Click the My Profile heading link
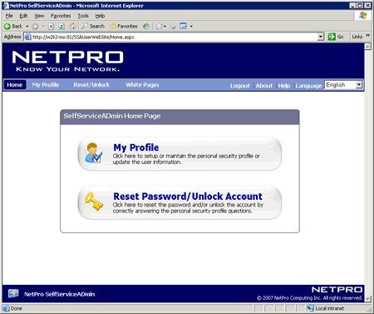This screenshot has height=314, width=374. pos(136,147)
